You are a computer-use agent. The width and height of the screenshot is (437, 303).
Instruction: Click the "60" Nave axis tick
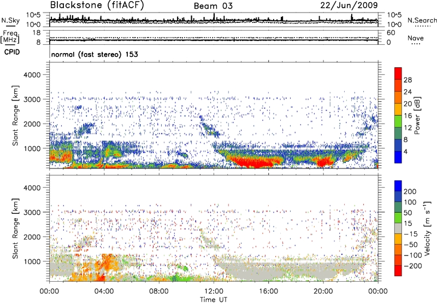click(391, 33)
